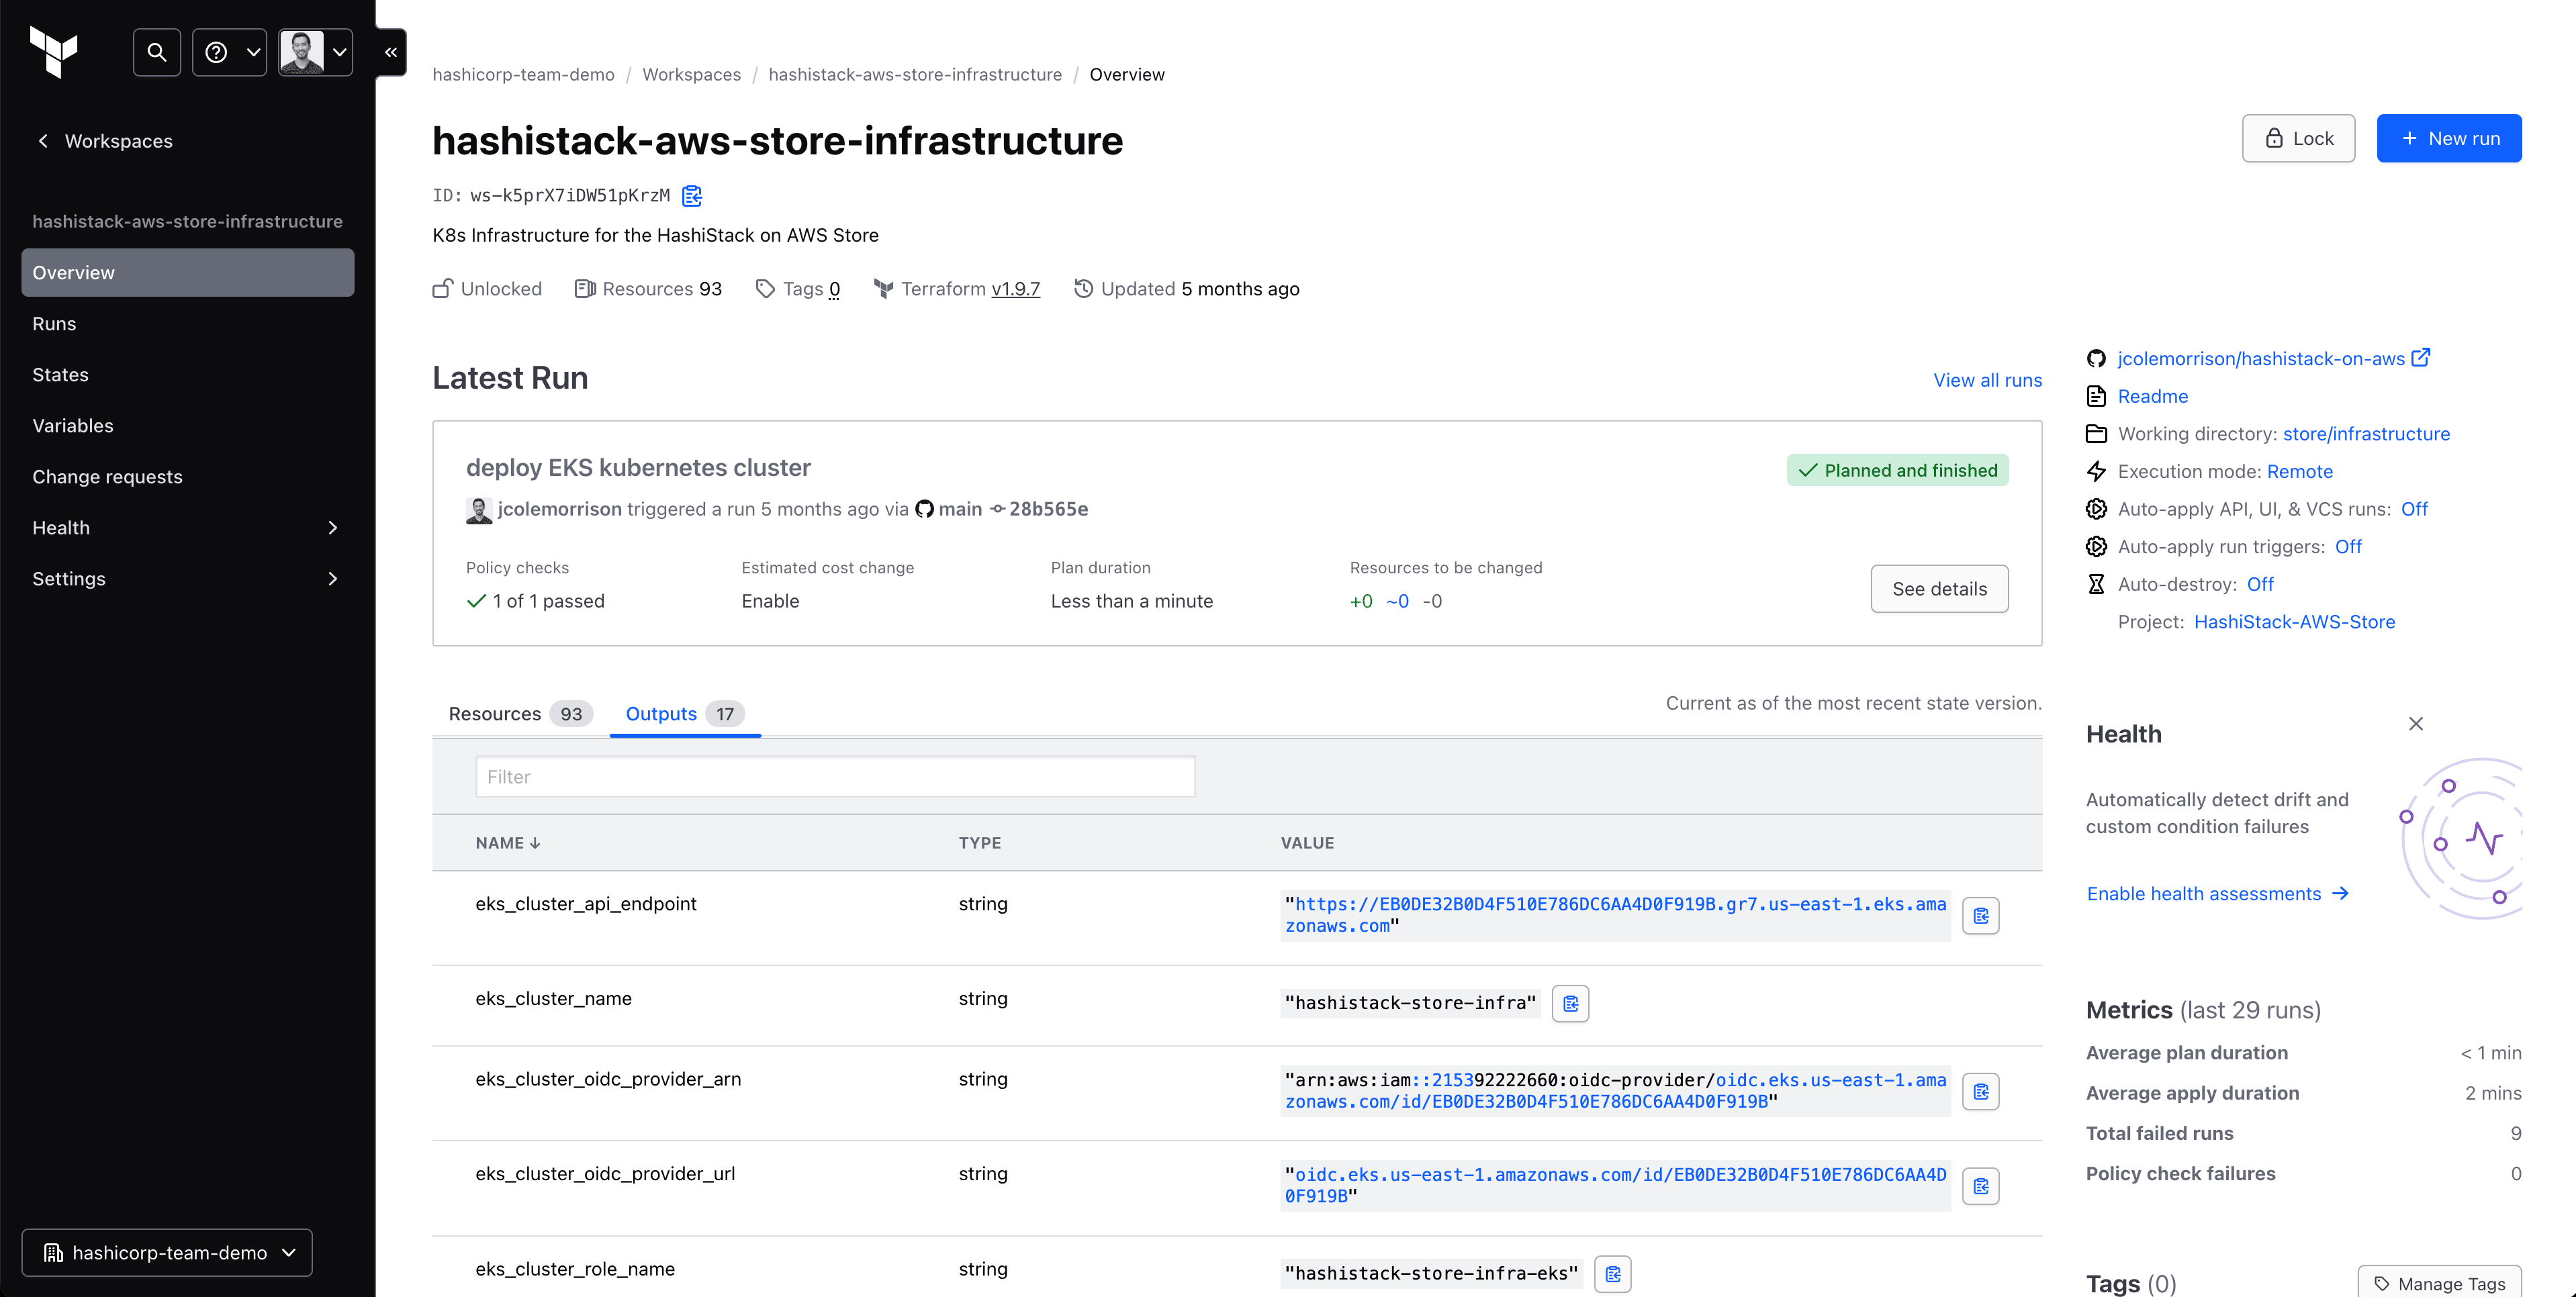Collapse the sidebar with the double-chevron icon
2576x1297 pixels.
point(391,52)
